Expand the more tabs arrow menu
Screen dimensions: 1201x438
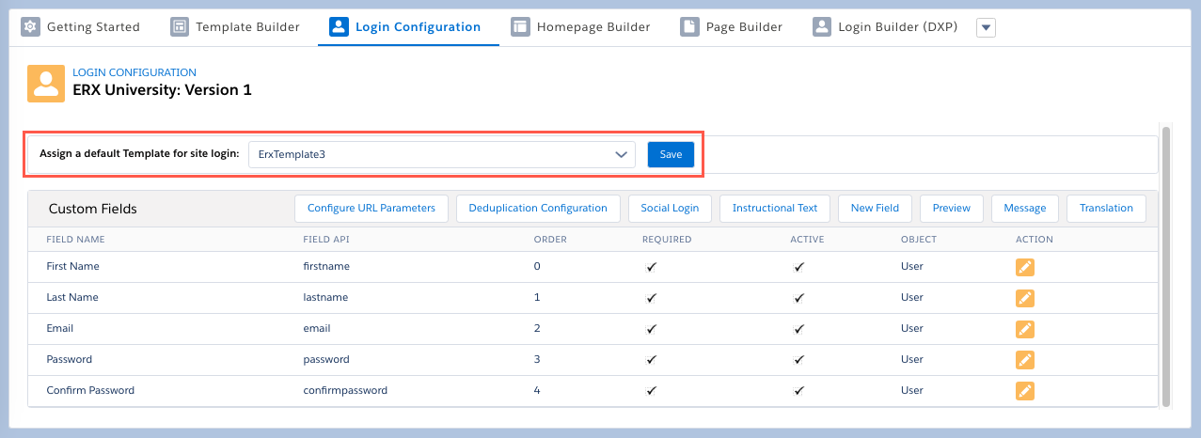(986, 27)
